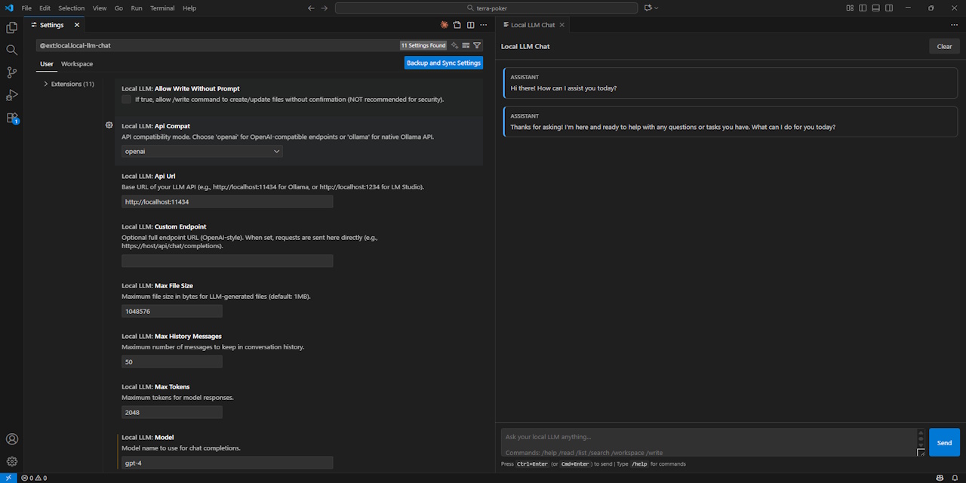Click the Api Url input field
This screenshot has width=966, height=483.
(227, 202)
